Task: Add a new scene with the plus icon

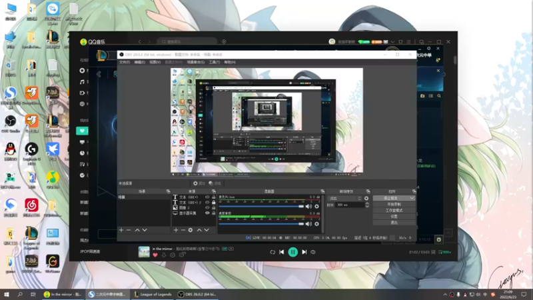Action: 121,230
